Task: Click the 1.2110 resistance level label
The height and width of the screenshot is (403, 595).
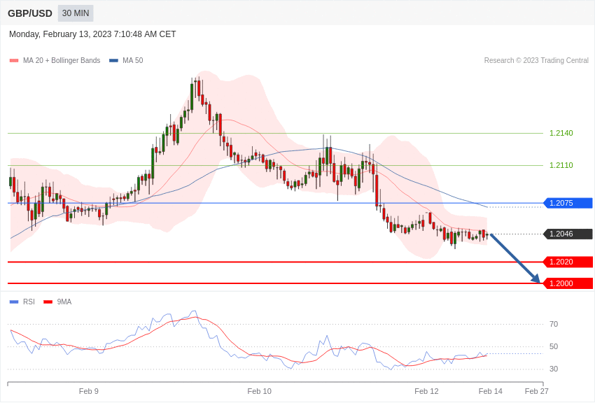Action: 561,165
